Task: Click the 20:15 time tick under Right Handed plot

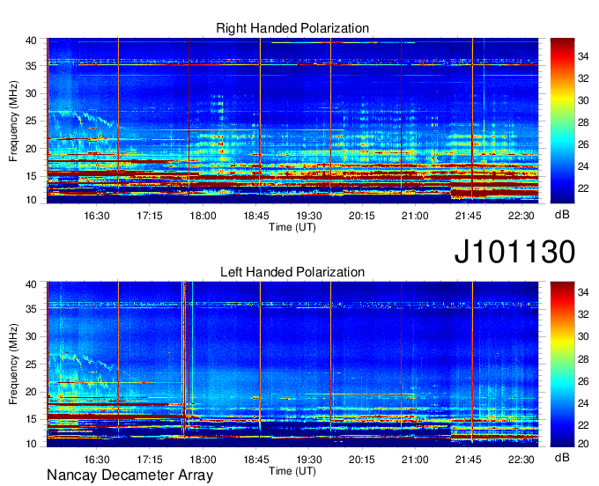Action: (362, 216)
